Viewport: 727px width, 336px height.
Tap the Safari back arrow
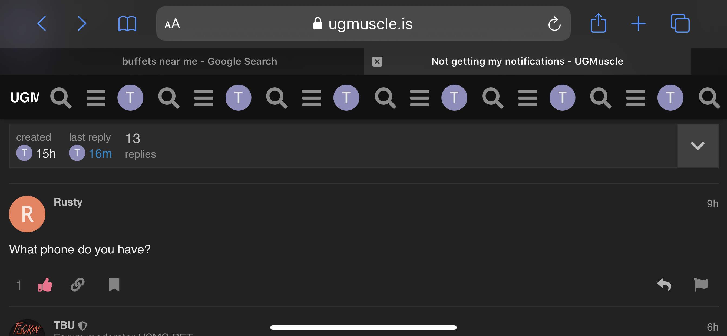click(x=42, y=24)
